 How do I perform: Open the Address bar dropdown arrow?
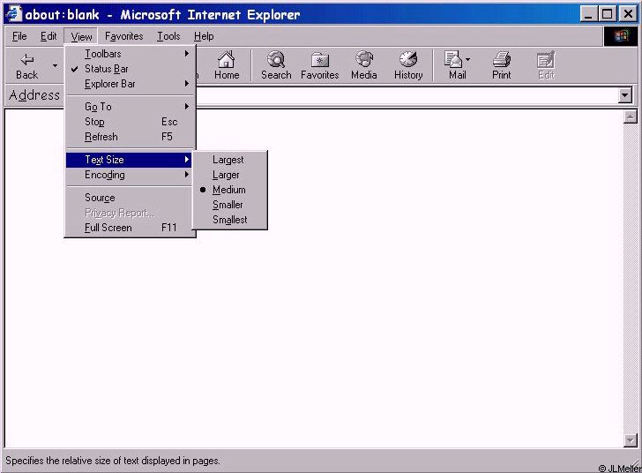[624, 95]
